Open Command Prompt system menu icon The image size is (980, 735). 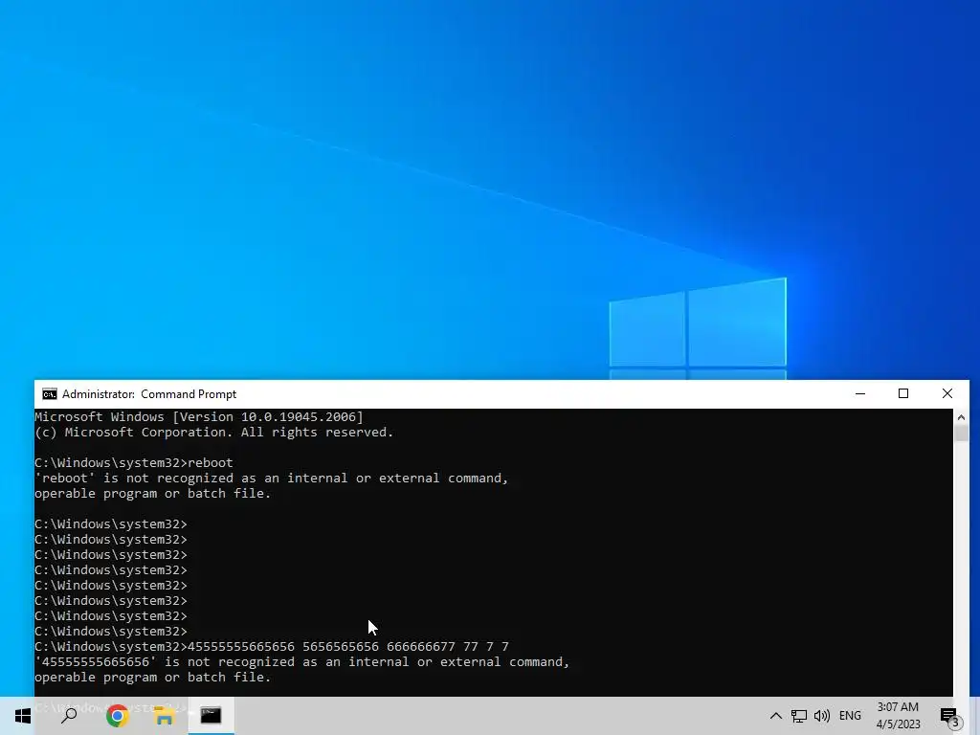click(50, 393)
